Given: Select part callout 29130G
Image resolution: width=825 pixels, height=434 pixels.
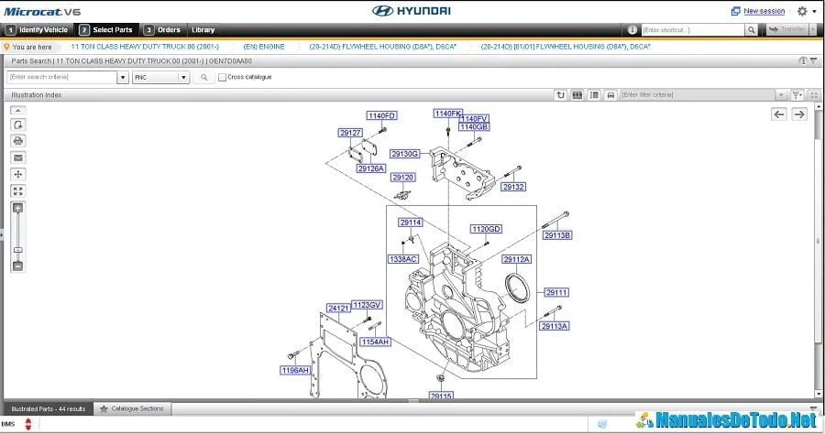Looking at the screenshot, I should click(404, 154).
